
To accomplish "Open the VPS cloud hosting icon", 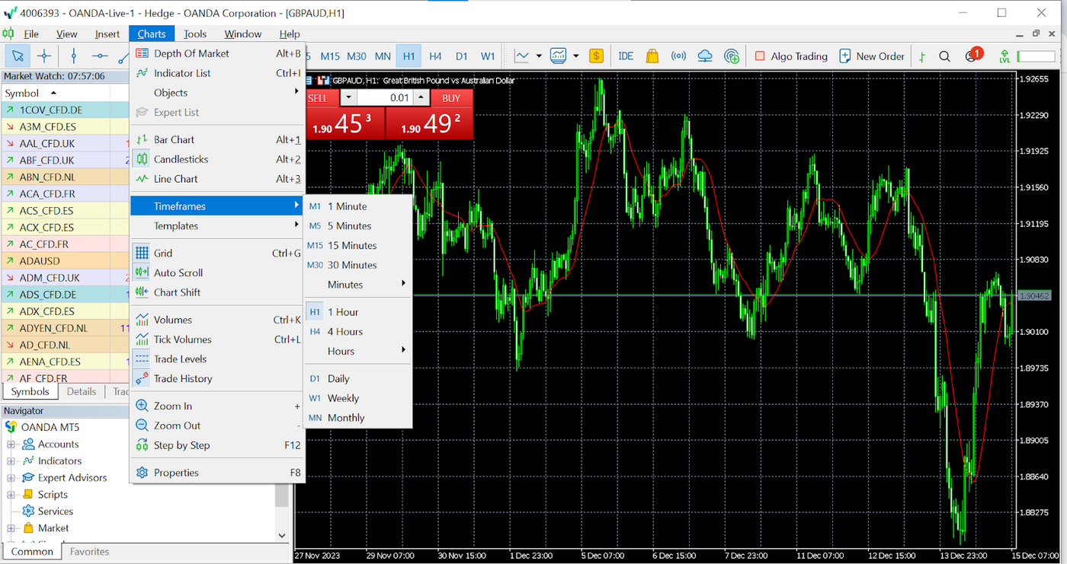I will tap(705, 56).
